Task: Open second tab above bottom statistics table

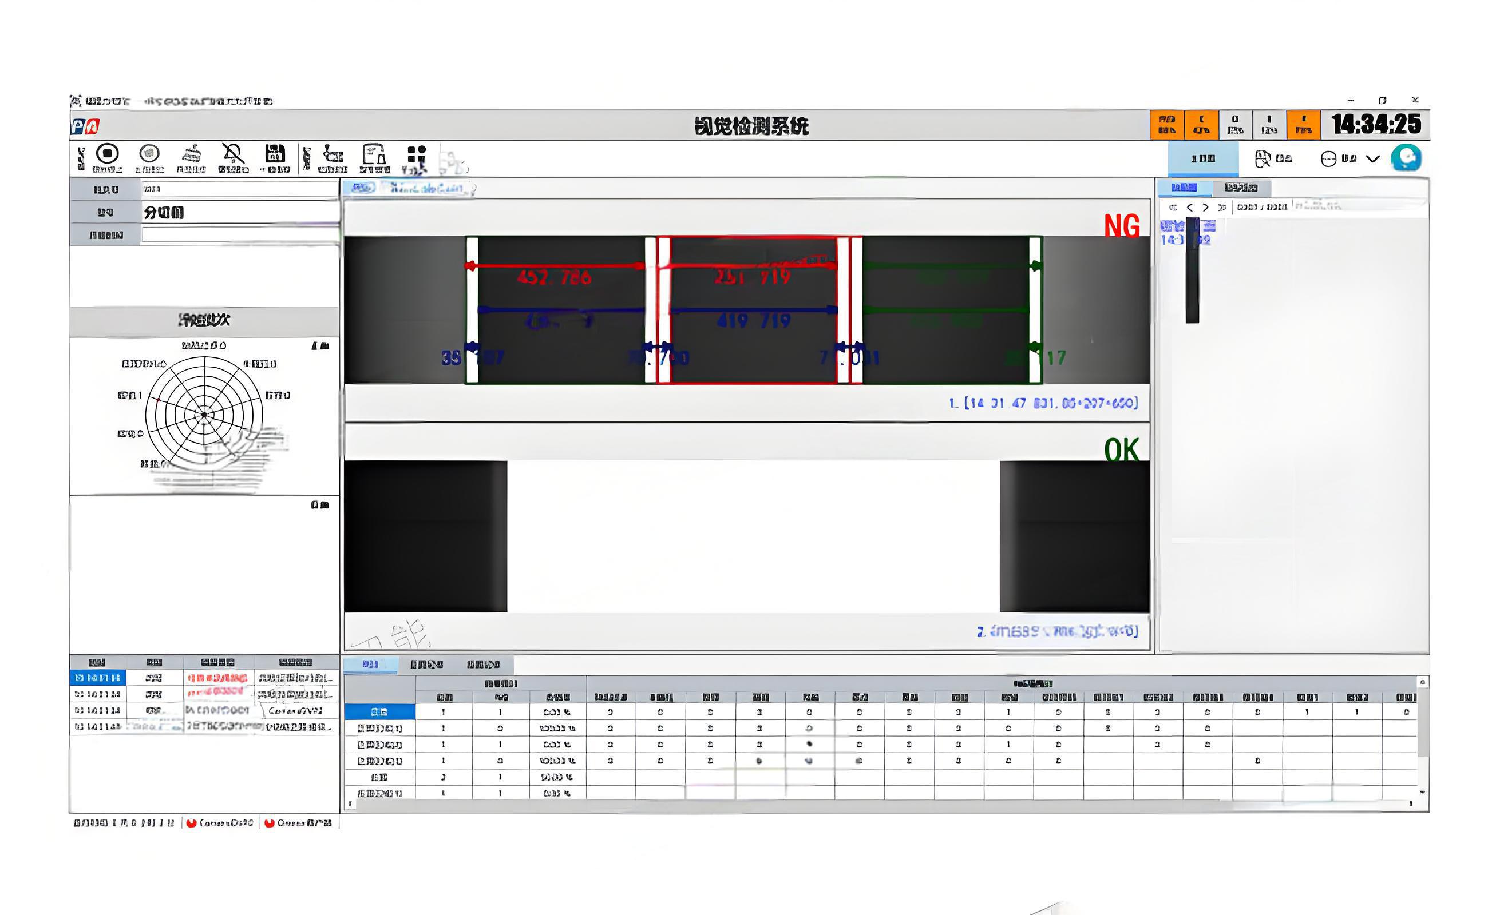Action: [x=426, y=665]
